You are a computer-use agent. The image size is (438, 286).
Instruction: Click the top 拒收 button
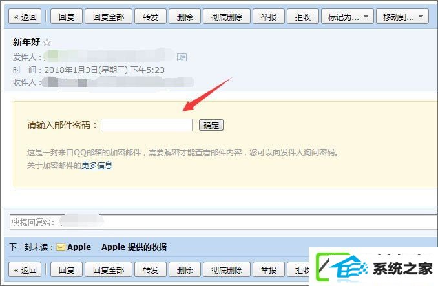pyautogui.click(x=303, y=17)
